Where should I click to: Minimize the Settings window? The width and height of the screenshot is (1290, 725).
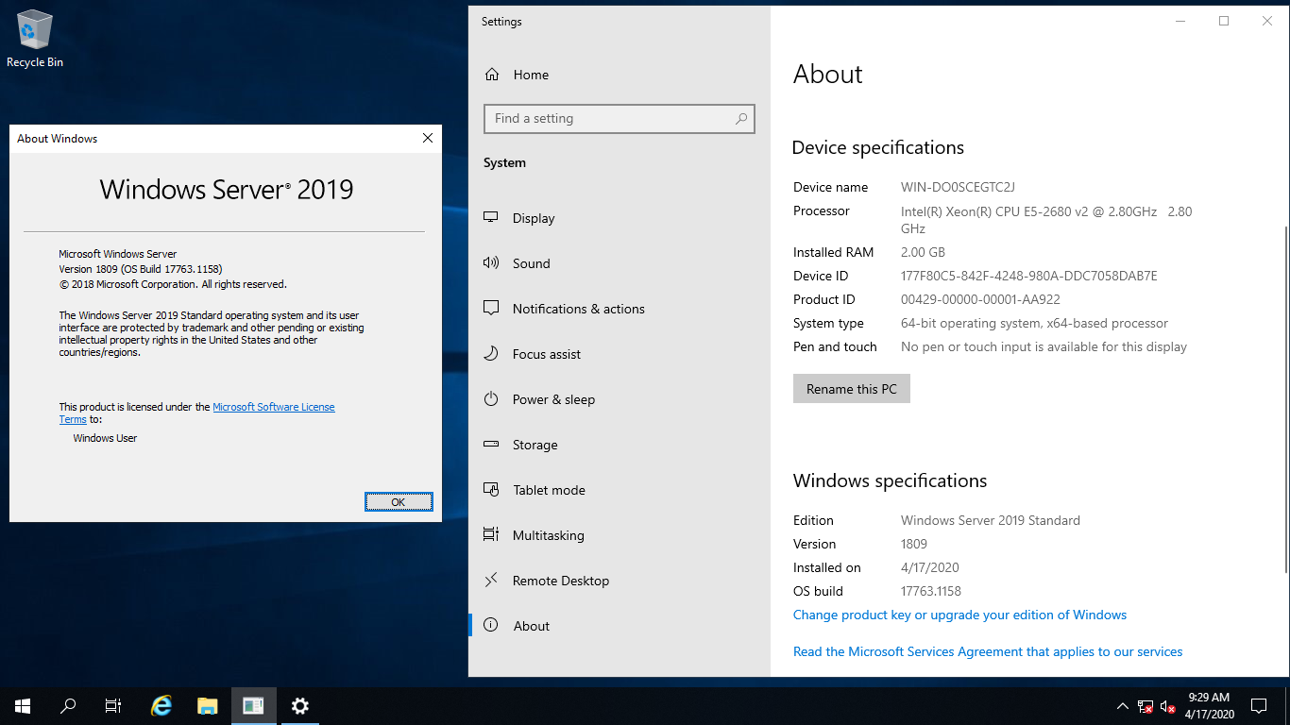coord(1180,21)
